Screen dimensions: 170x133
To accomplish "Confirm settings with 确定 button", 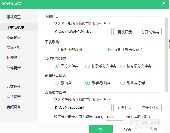I will click(x=101, y=129).
